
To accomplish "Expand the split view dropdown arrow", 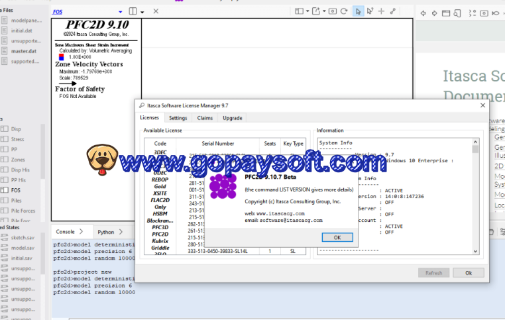I will point(142,12).
